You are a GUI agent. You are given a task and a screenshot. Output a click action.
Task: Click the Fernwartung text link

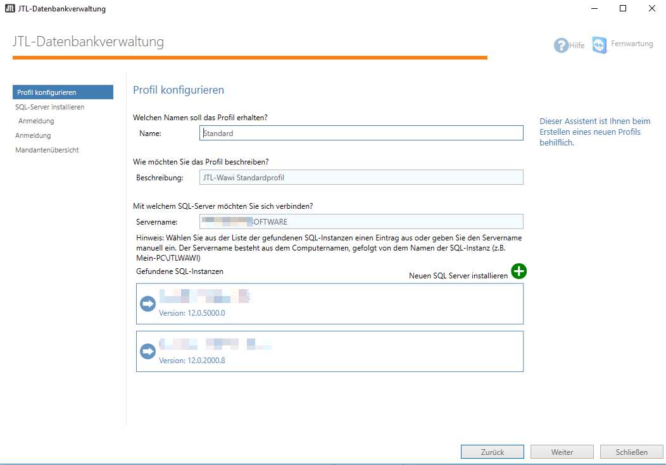click(x=632, y=44)
